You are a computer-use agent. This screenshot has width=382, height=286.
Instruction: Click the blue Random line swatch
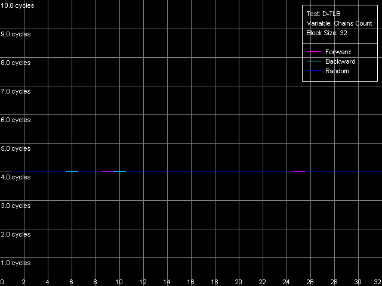[314, 71]
